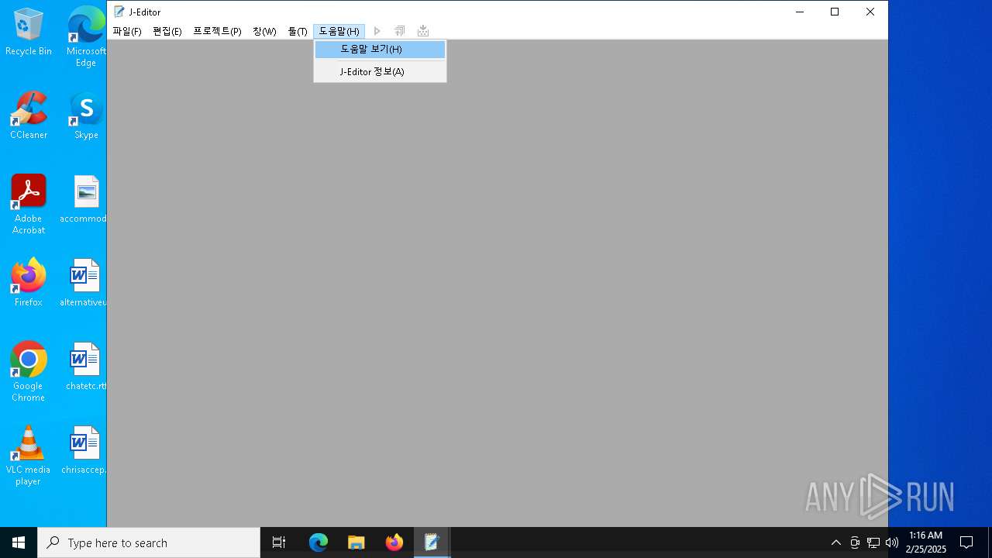Viewport: 992px width, 558px height.
Task: Open the 편집(E) menu
Action: tap(167, 31)
